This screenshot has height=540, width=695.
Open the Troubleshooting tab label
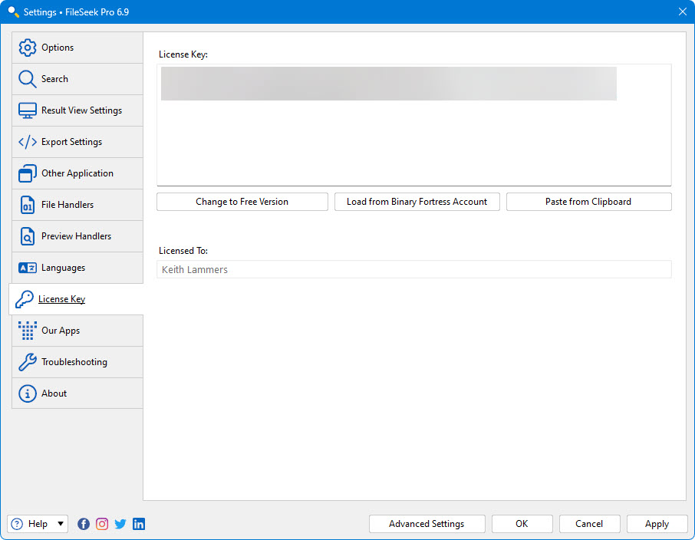(74, 362)
